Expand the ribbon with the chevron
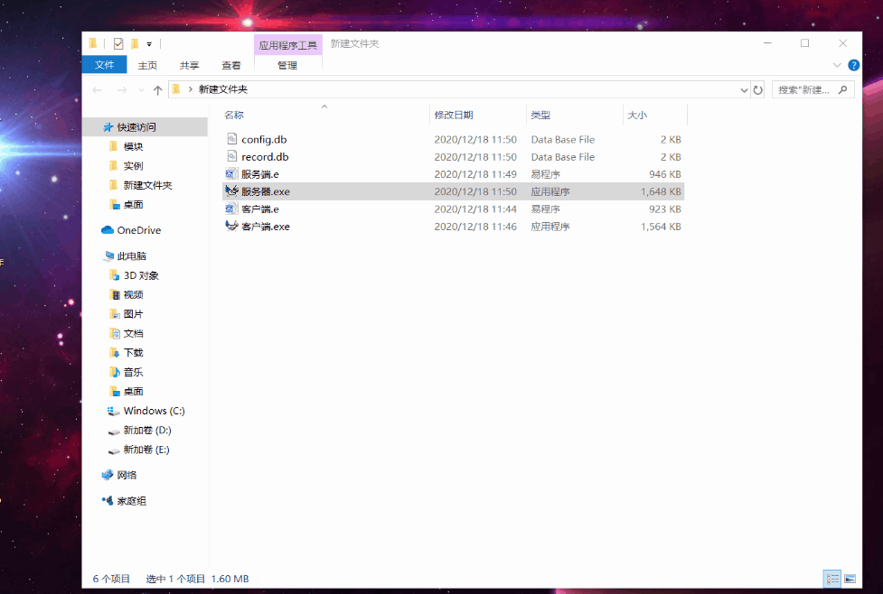 click(837, 65)
